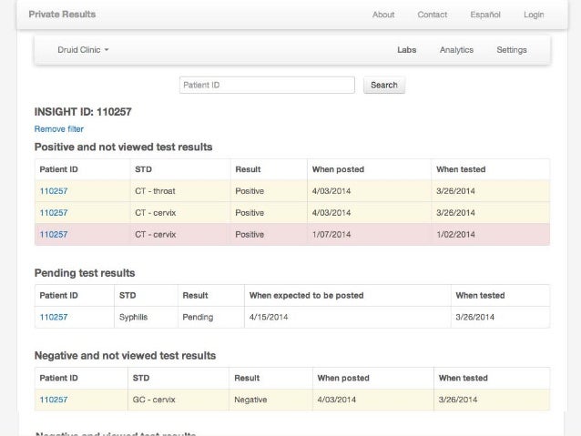This screenshot has height=436, width=581.
Task: Focus the Patient ID search field
Action: point(267,86)
